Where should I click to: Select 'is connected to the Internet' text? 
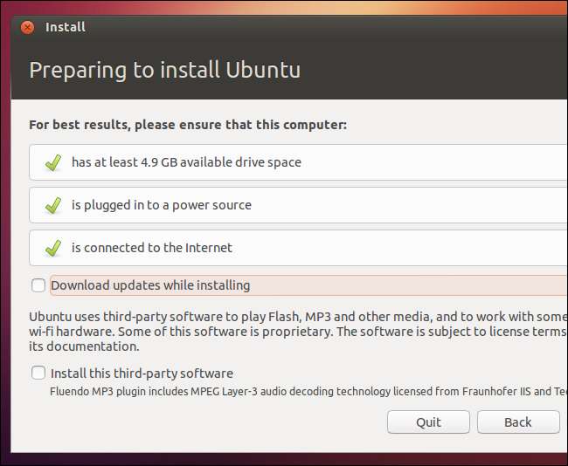(x=152, y=248)
